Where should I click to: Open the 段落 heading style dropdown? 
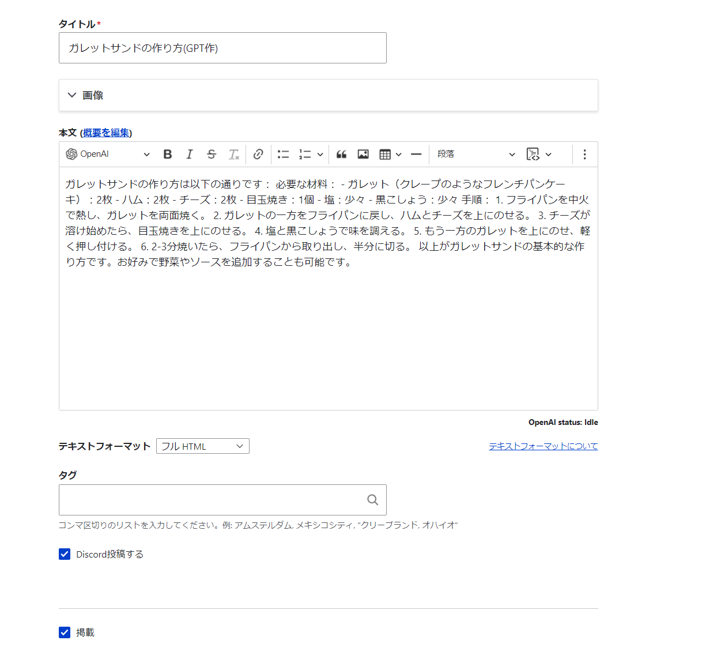[475, 154]
